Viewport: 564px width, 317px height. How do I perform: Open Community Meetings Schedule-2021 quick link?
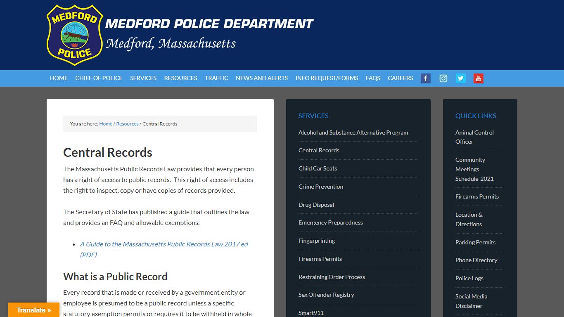click(474, 169)
